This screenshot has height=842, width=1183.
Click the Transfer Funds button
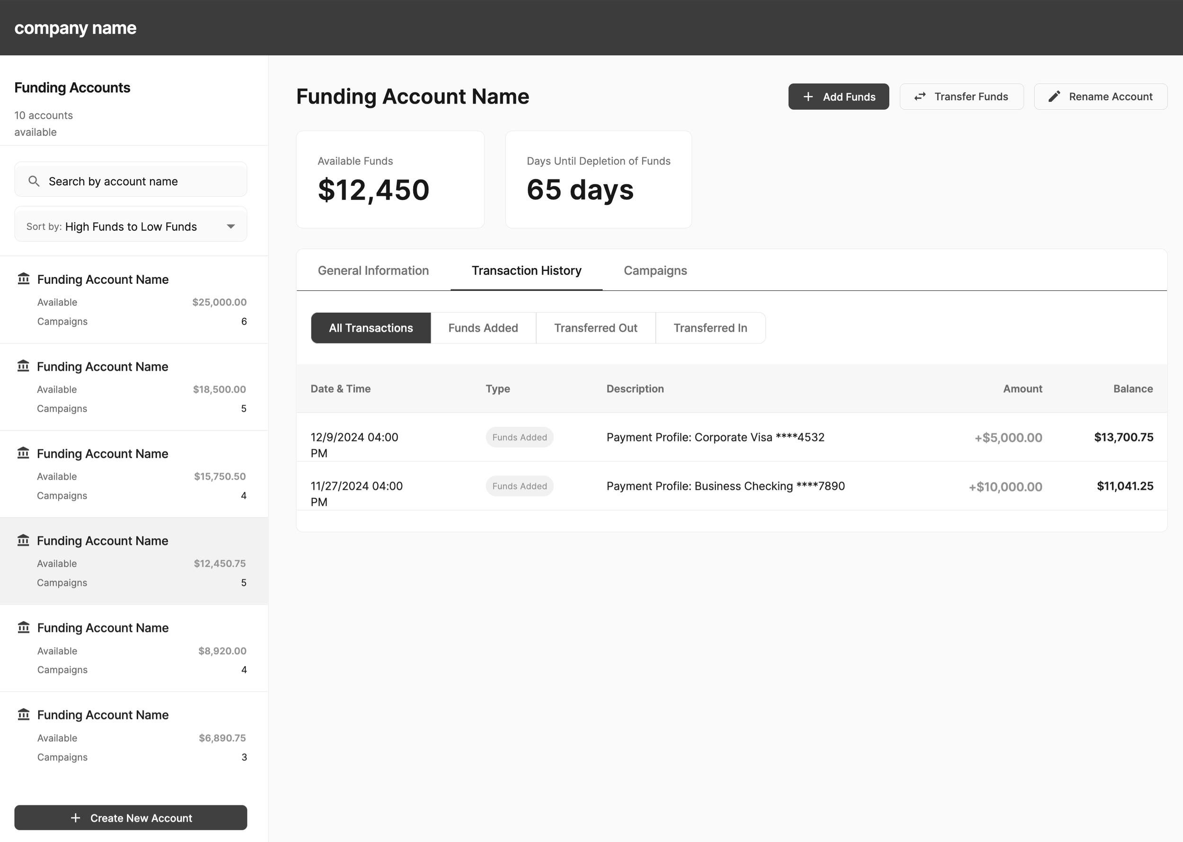pyautogui.click(x=962, y=96)
